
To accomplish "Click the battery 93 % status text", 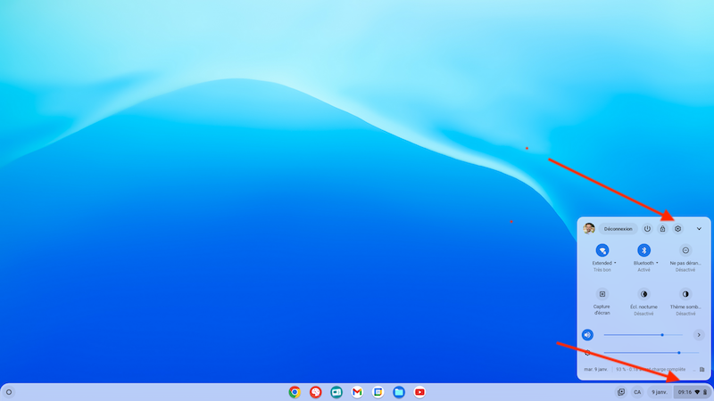I will (651, 370).
